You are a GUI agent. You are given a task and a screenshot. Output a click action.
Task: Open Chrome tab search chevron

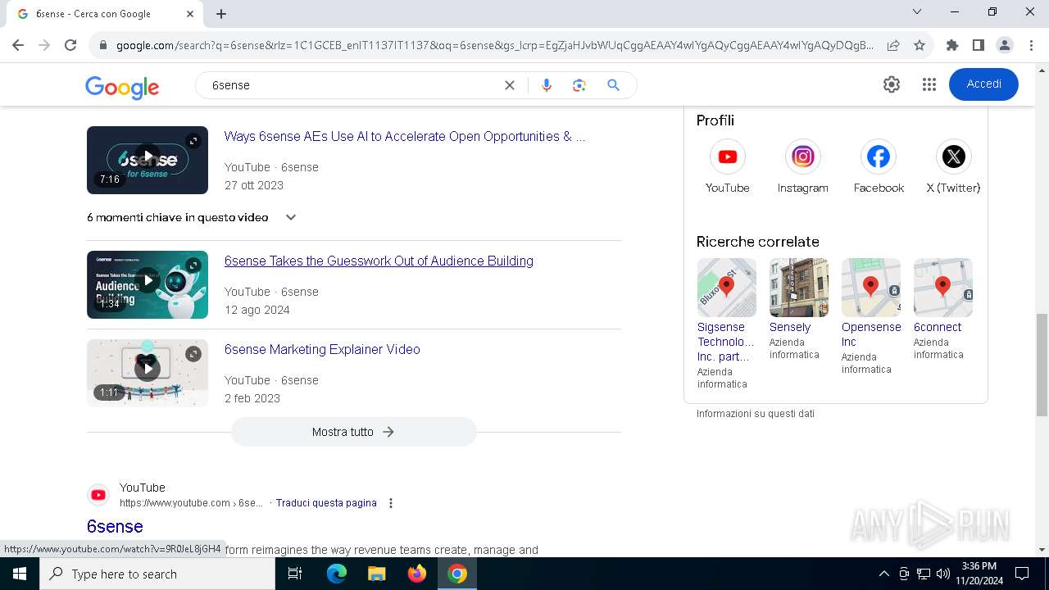(x=917, y=11)
